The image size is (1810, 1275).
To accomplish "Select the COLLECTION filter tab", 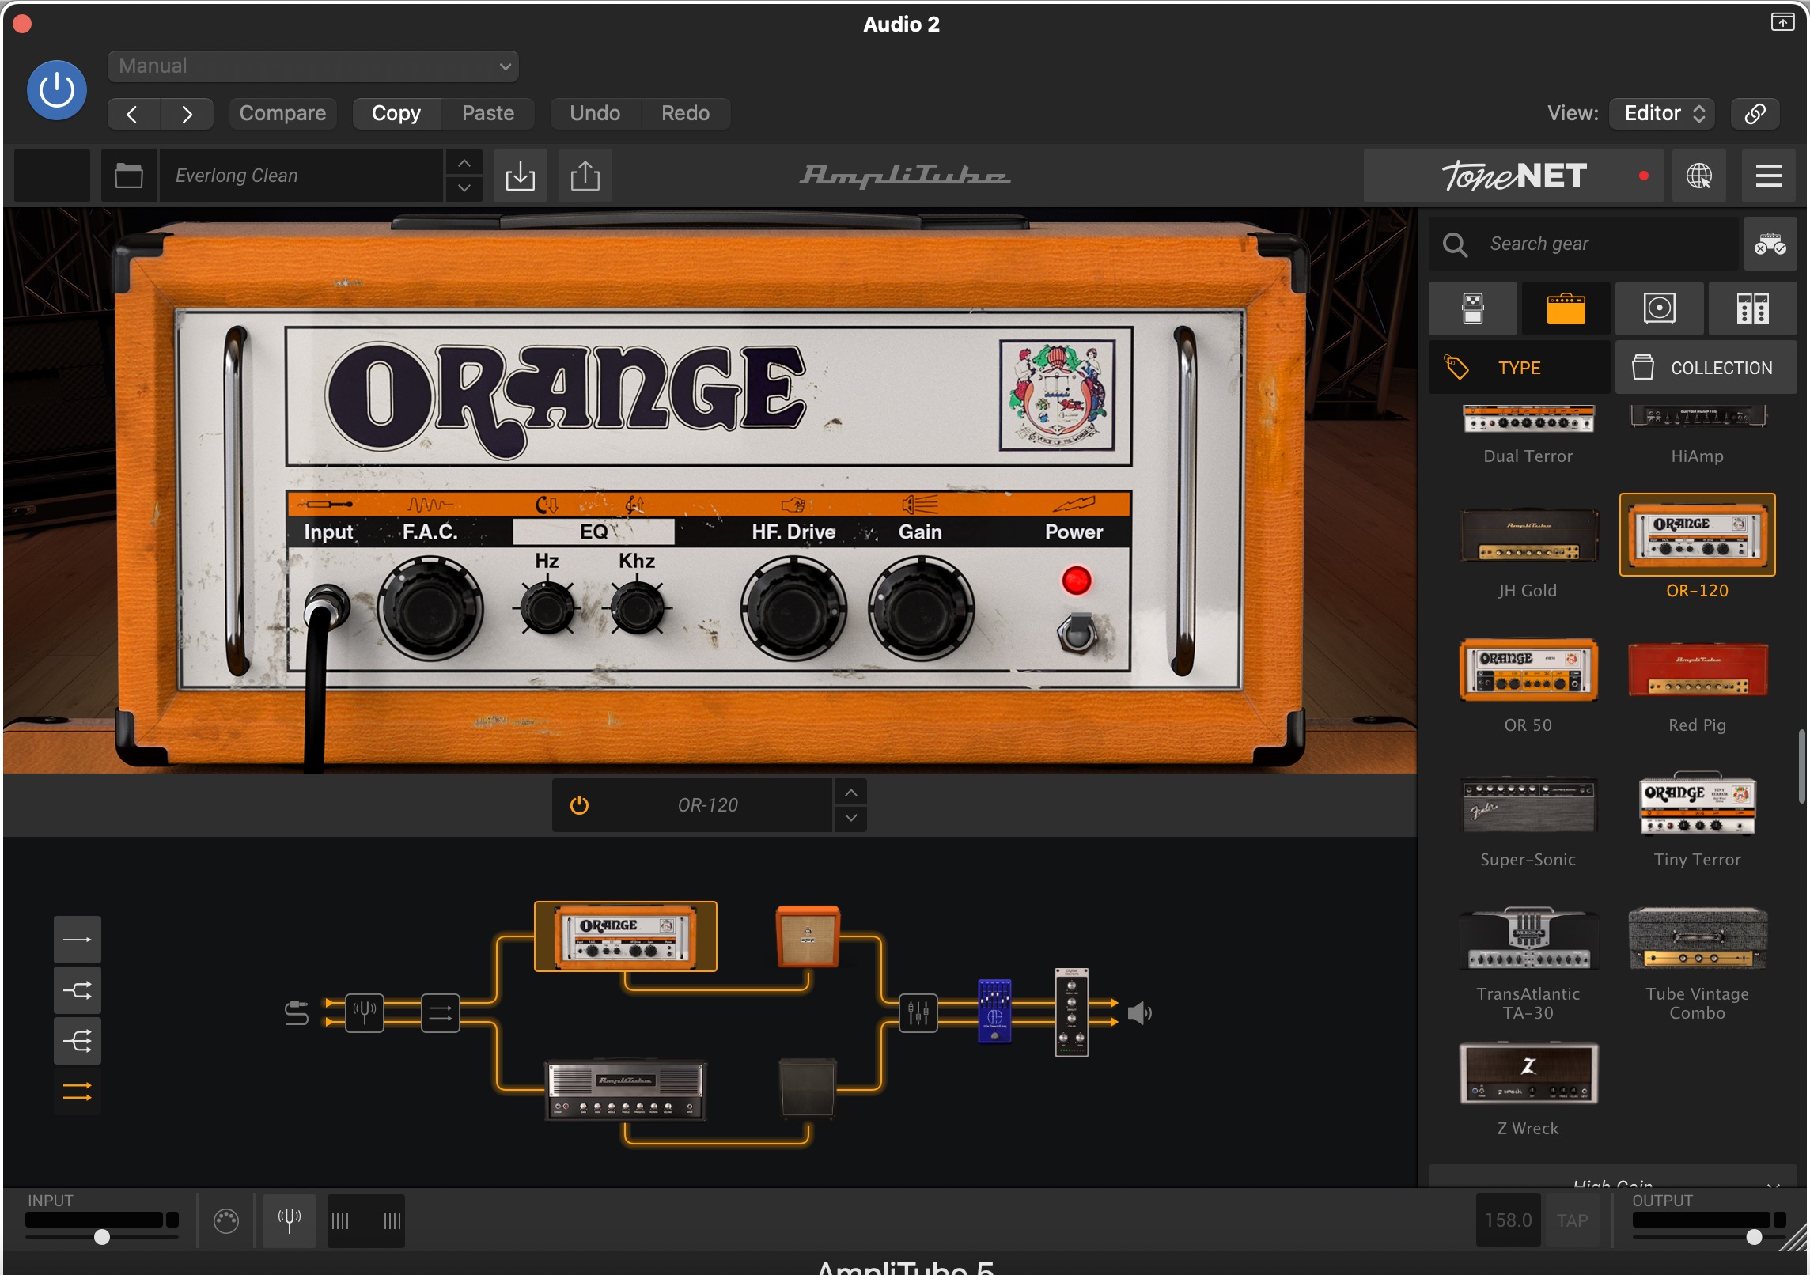I will click(x=1706, y=368).
